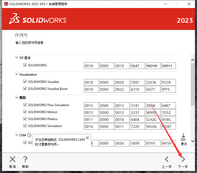Click SOLIDWORKS serial field NKHW

(153, 66)
